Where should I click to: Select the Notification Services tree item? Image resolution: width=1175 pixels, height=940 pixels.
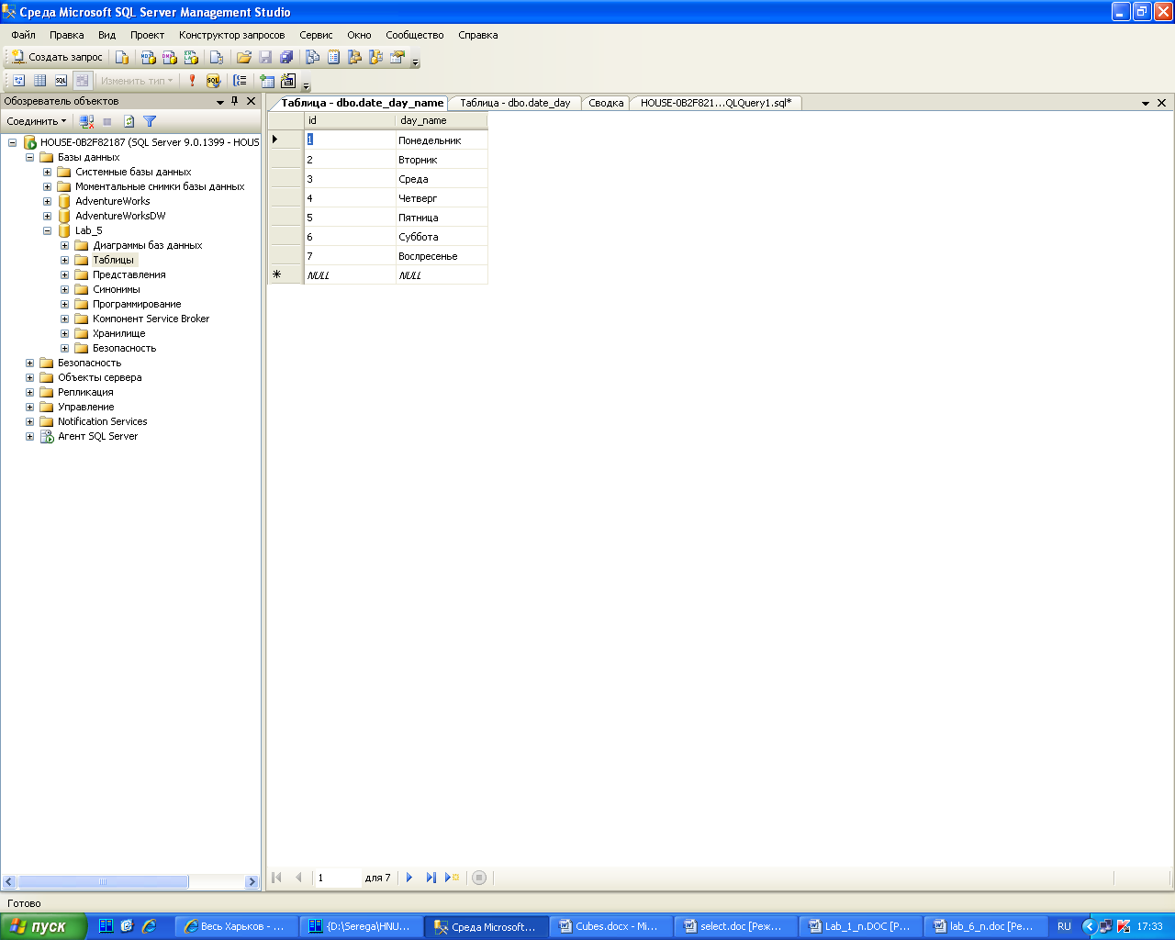click(x=103, y=421)
